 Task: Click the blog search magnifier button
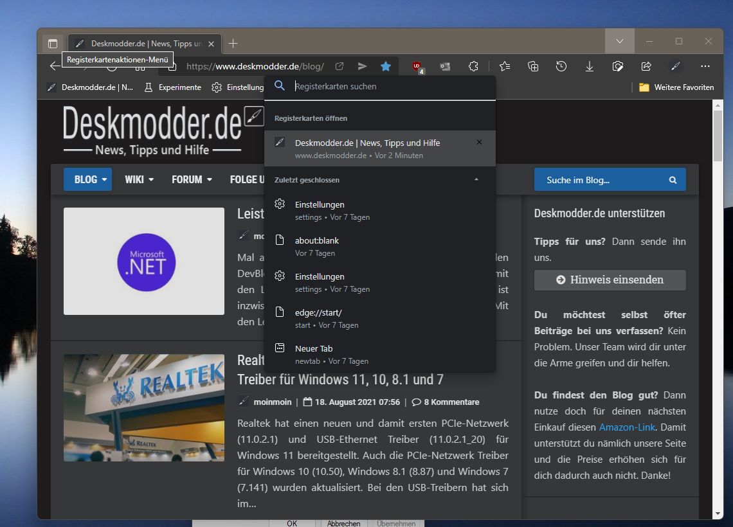[673, 180]
